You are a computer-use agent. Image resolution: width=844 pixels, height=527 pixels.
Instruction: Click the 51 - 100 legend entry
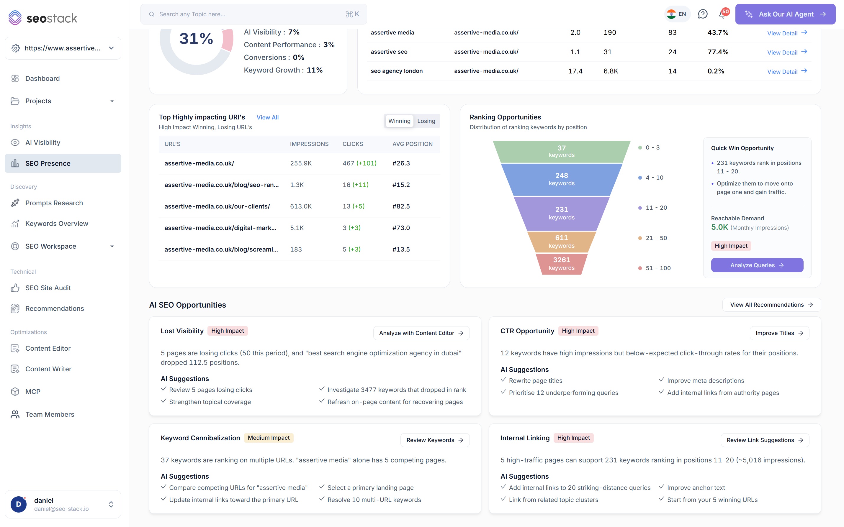(655, 268)
